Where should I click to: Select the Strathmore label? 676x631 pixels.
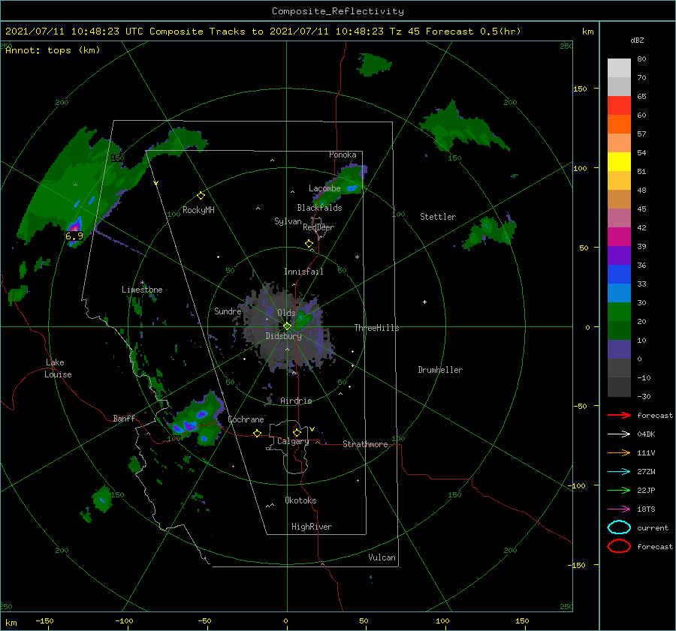[365, 444]
